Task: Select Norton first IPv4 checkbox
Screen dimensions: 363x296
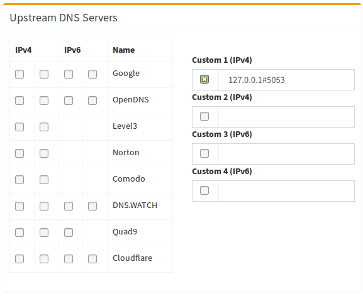Action: pos(20,153)
